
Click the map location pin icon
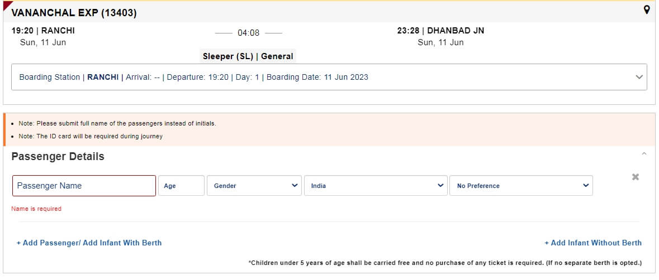pos(647,9)
